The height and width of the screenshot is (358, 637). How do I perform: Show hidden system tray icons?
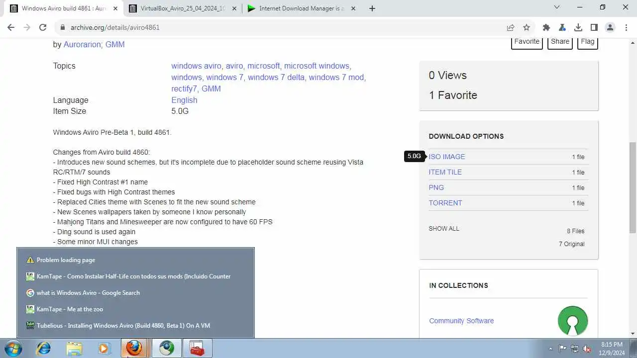(x=550, y=349)
